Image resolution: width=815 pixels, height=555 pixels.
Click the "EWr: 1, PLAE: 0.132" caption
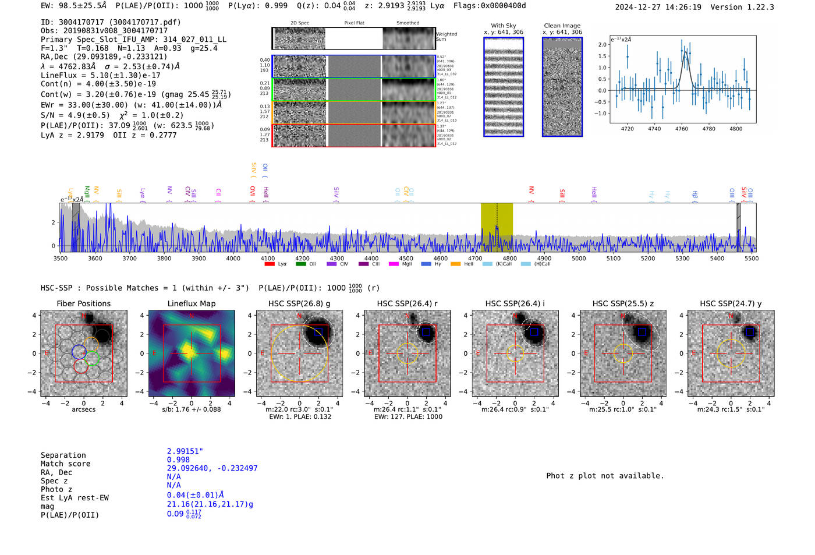(x=300, y=416)
